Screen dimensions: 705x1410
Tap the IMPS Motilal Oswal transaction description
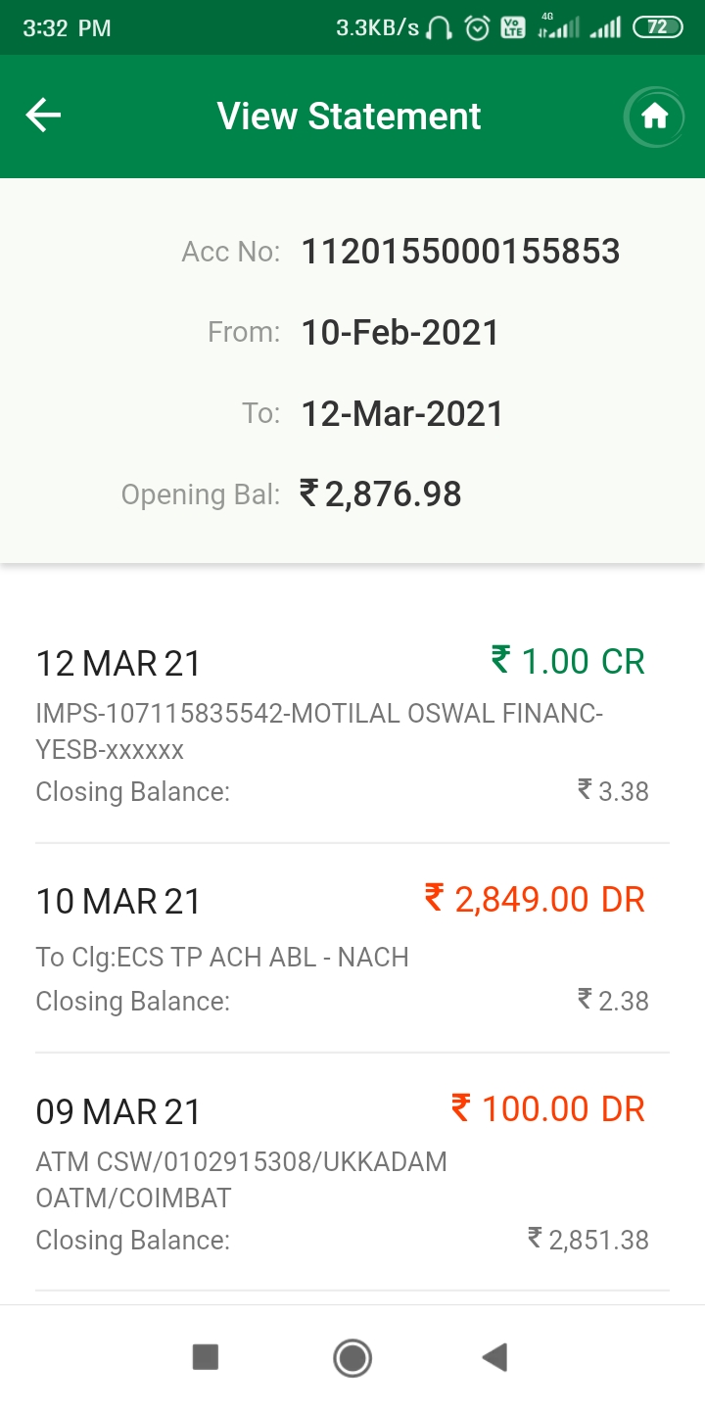(319, 731)
